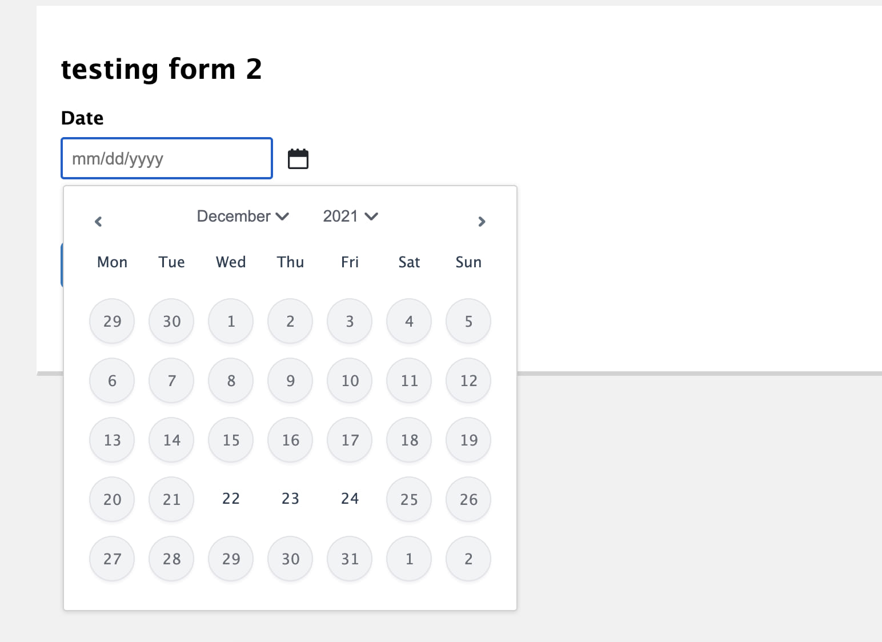Click day 25 on Saturday column
882x642 pixels.
[x=409, y=499]
